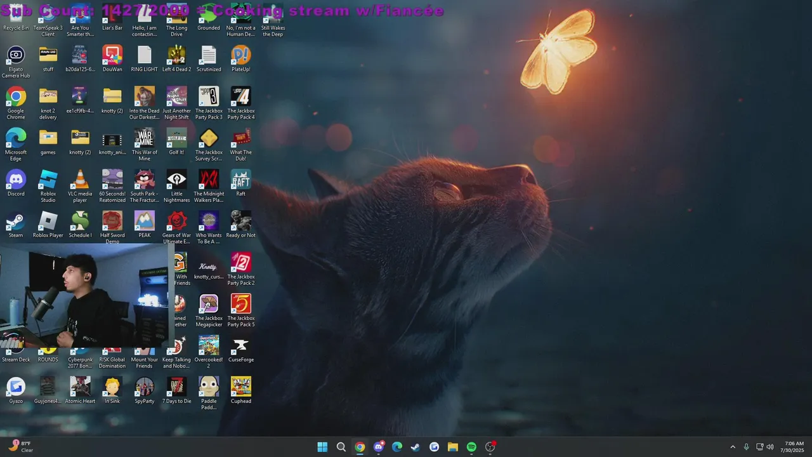This screenshot has height=457, width=812.
Task: Open the Recycle Bin desktop icon
Action: tap(16, 19)
